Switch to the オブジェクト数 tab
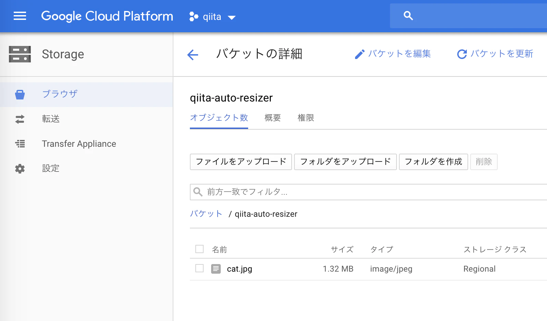Screen dimensions: 547x321 [x=219, y=118]
